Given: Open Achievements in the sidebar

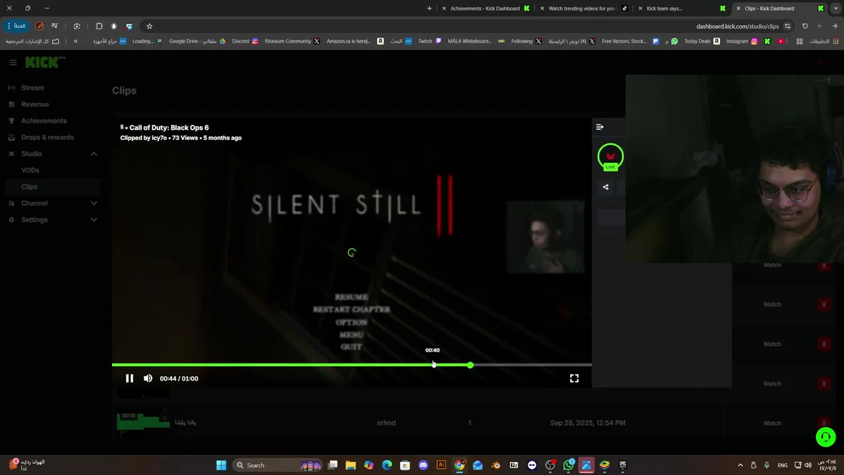Looking at the screenshot, I should 44,121.
